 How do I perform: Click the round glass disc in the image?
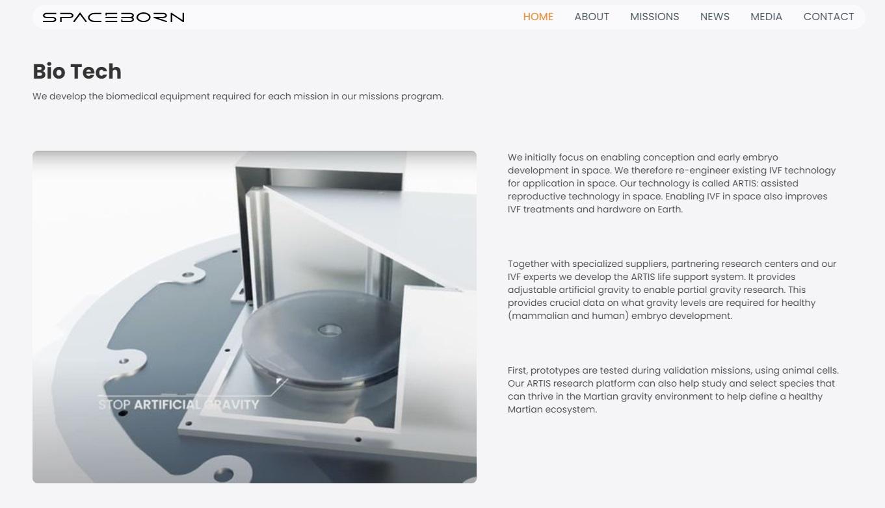click(321, 338)
